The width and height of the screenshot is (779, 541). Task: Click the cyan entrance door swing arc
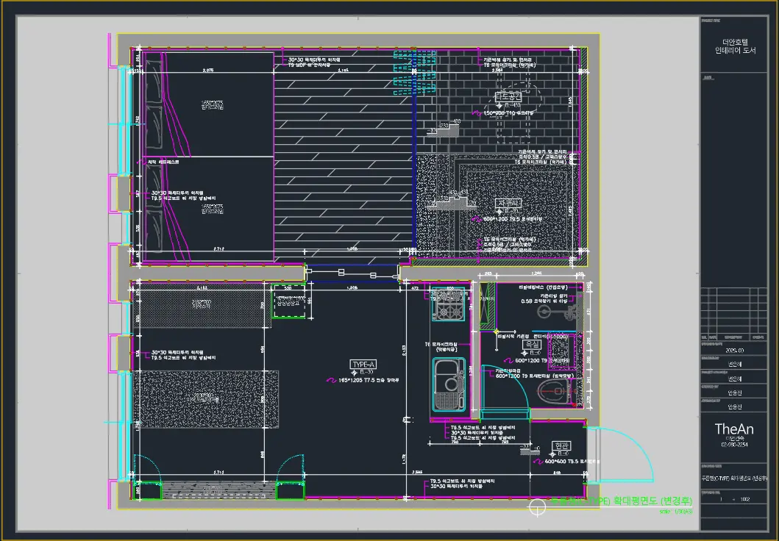pyautogui.click(x=621, y=454)
